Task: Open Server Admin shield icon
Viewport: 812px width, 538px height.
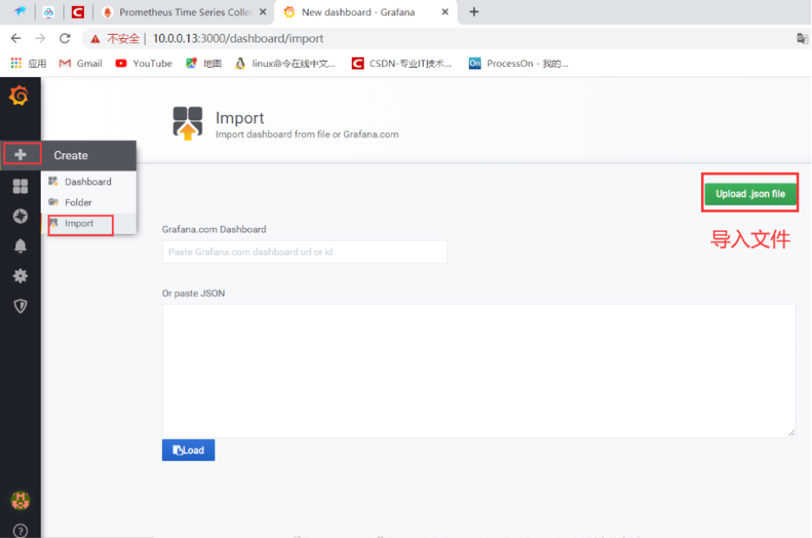Action: coord(20,306)
